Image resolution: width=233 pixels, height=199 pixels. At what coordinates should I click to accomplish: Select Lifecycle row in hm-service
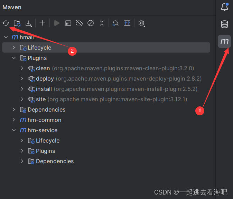point(106,140)
